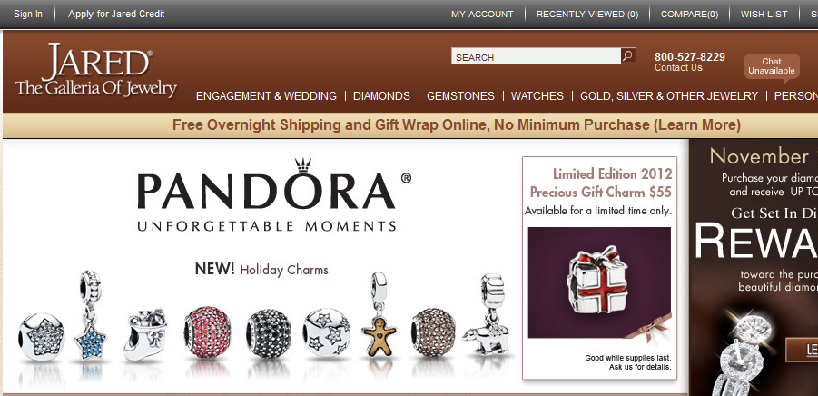818x396 pixels.
Task: Select the red pavé bead charm
Action: [207, 332]
